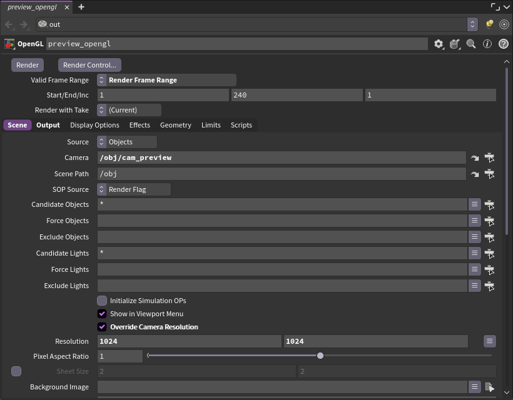Screen dimensions: 513x400
Task: Click the circular target link icon
Action: (x=504, y=24)
